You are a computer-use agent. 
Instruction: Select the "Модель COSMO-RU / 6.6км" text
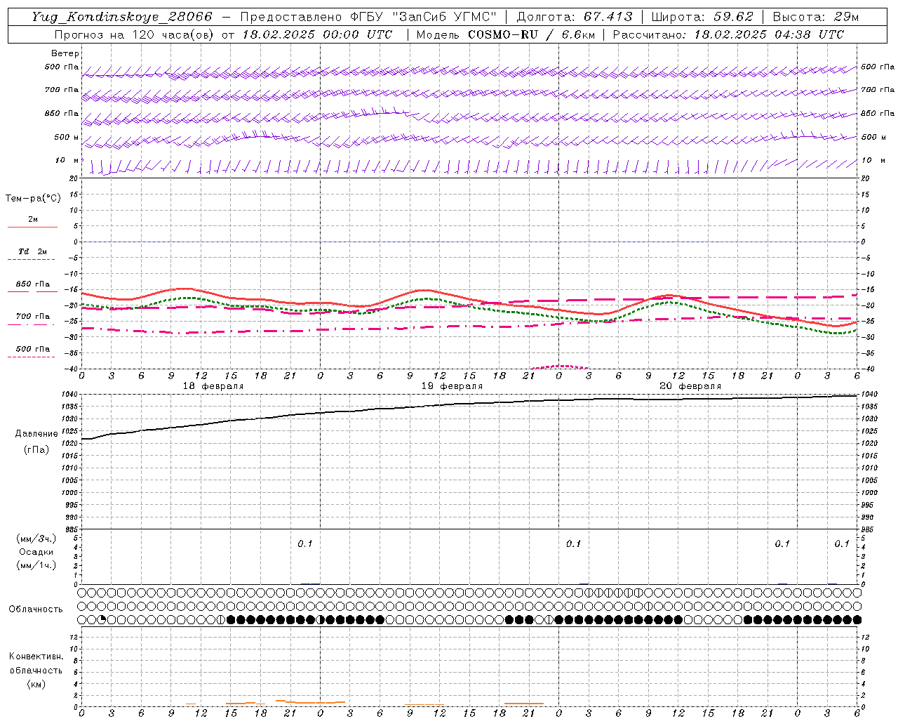[x=506, y=34]
